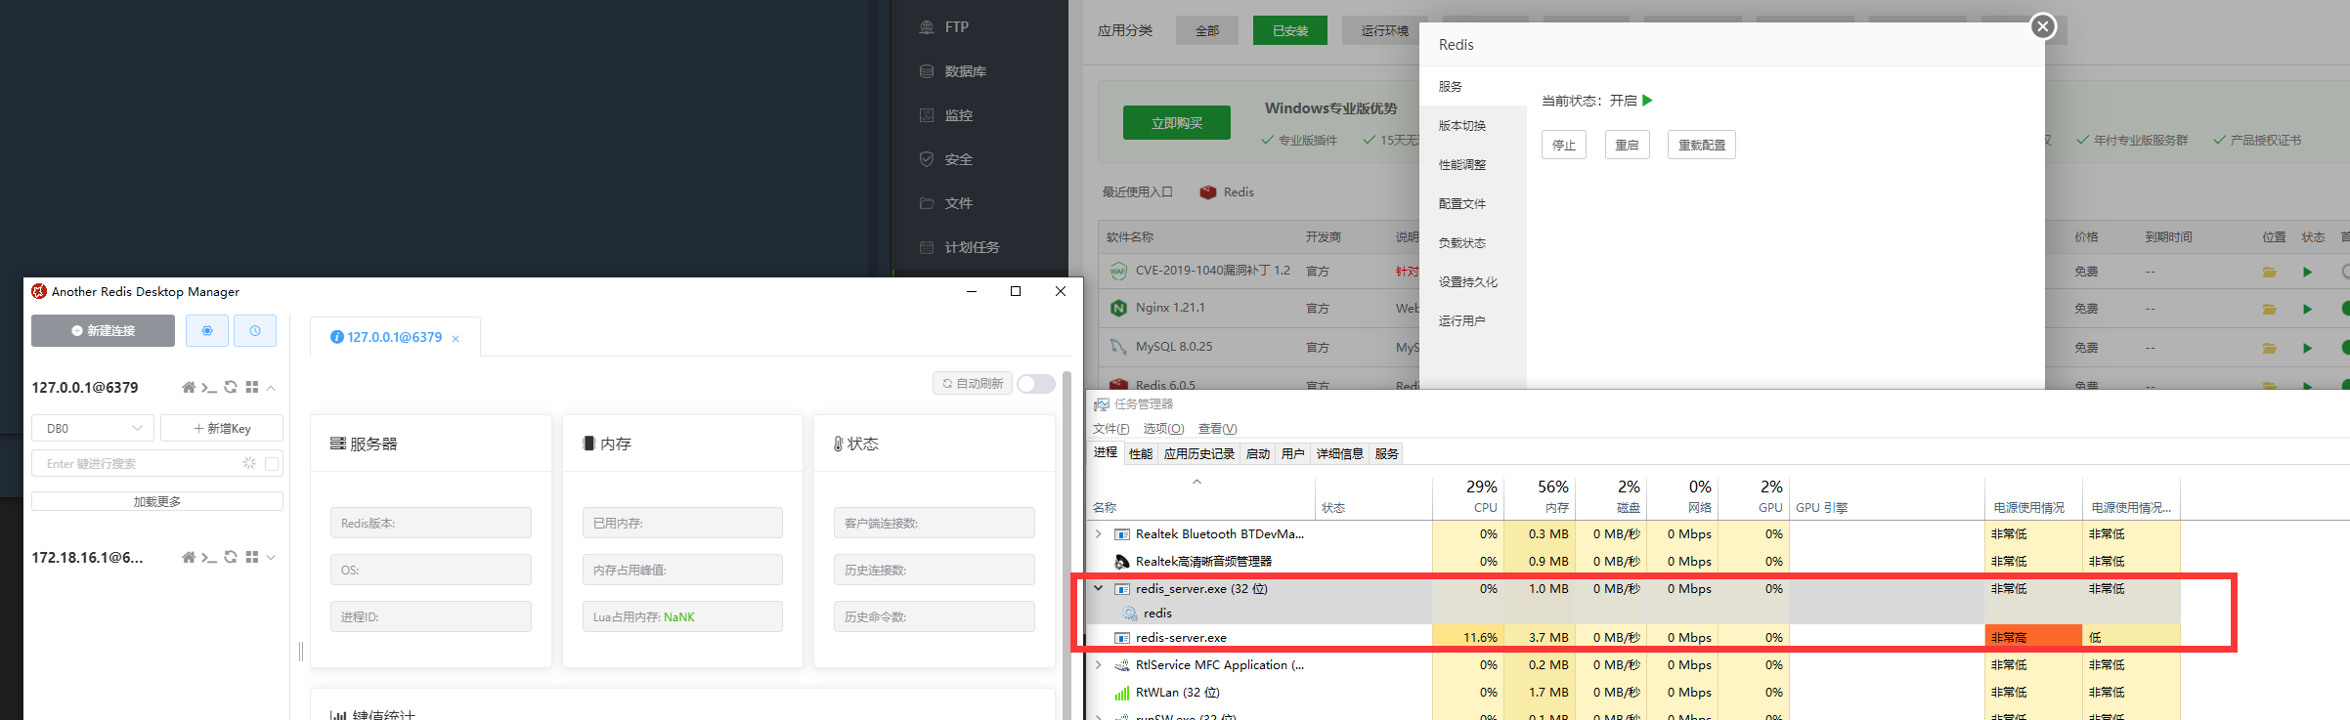Click the Redis cube icon in 最近使用入口
The width and height of the screenshot is (2350, 720).
[x=1208, y=192]
